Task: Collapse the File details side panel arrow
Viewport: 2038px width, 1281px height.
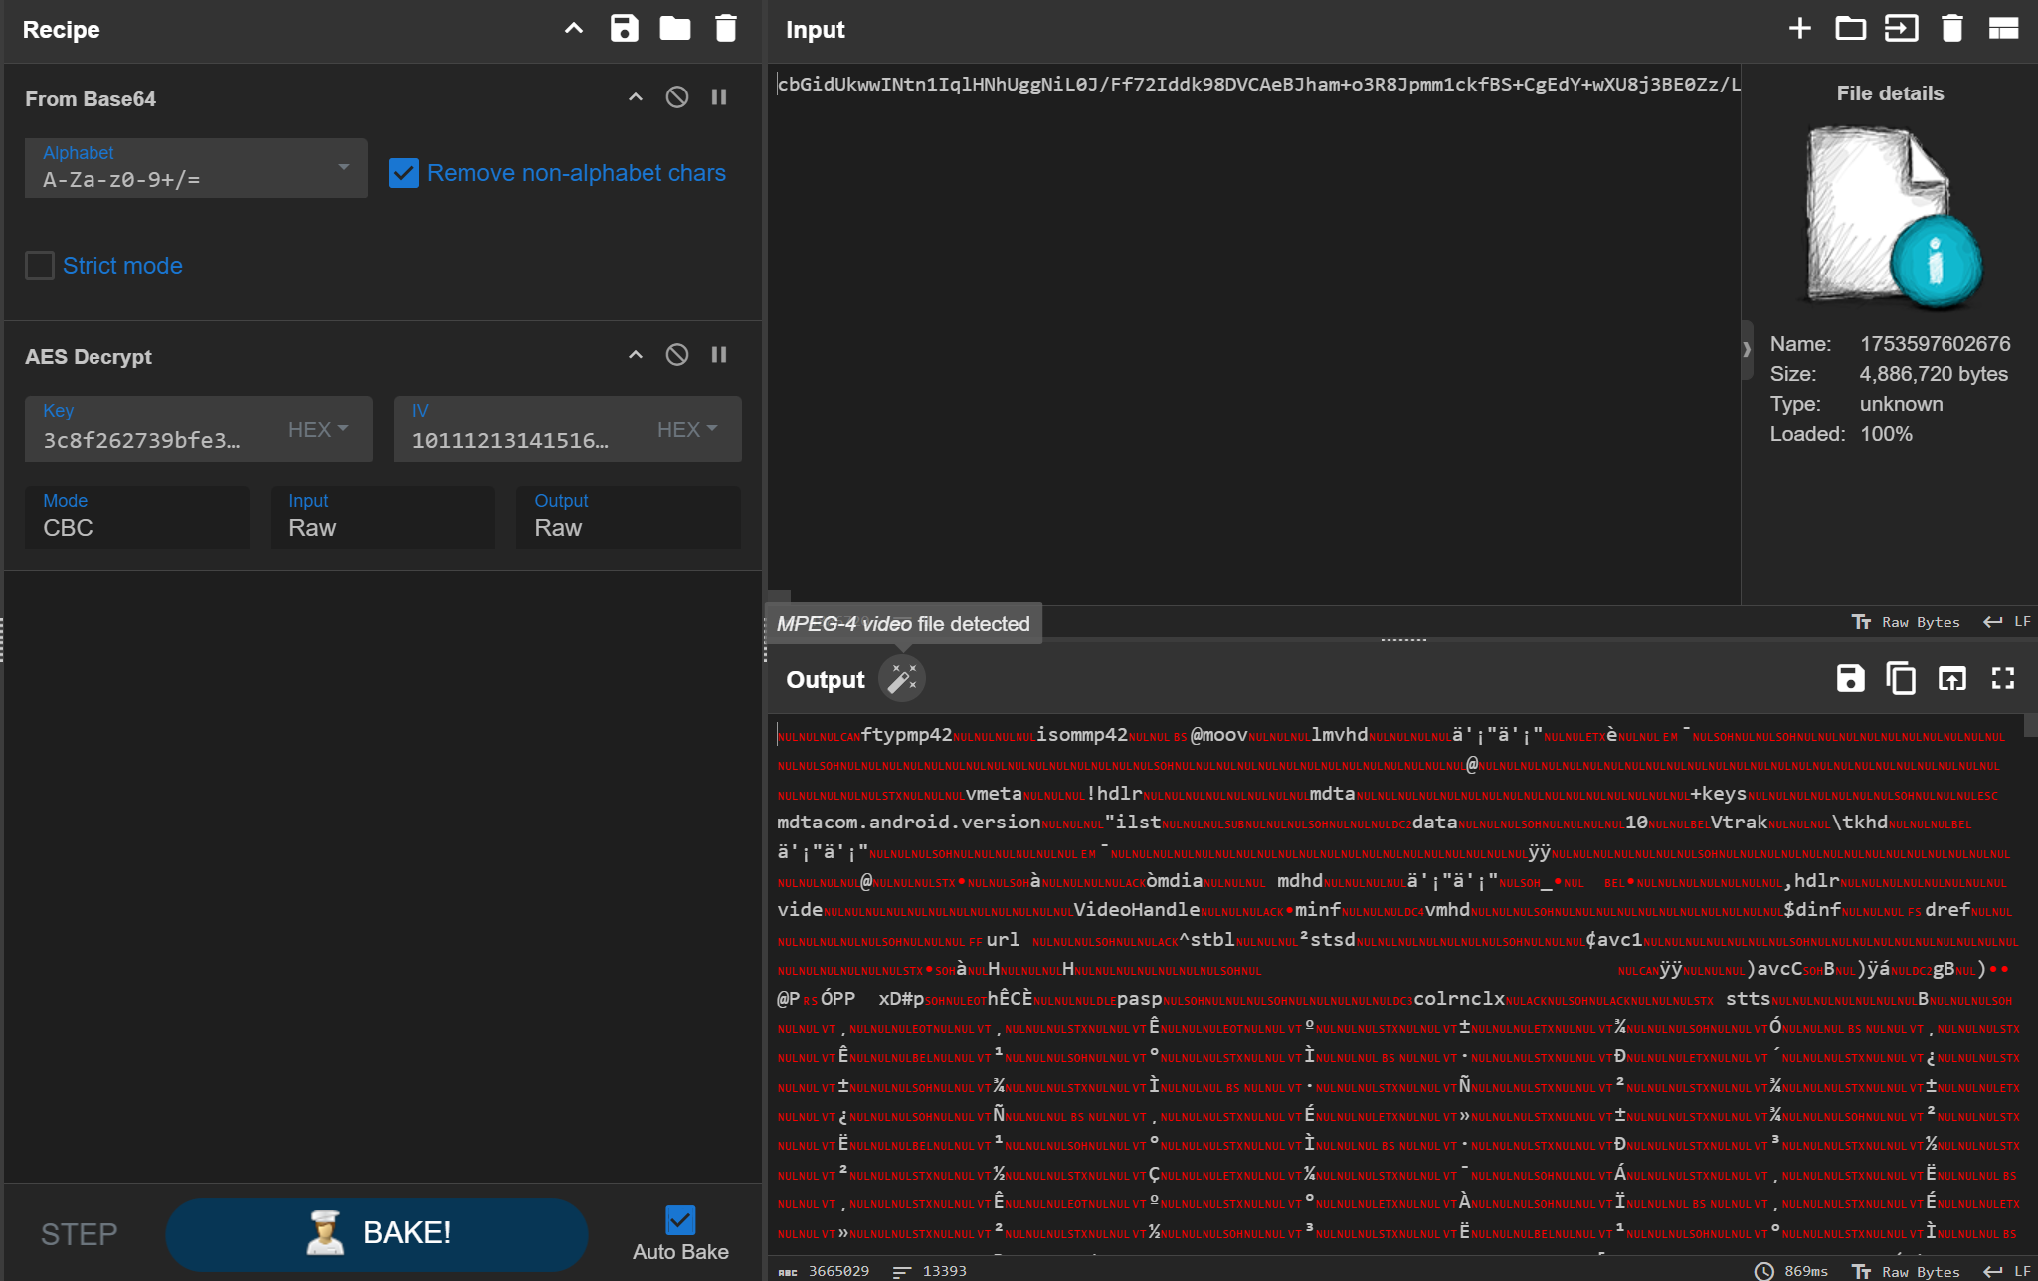Action: 1747,349
